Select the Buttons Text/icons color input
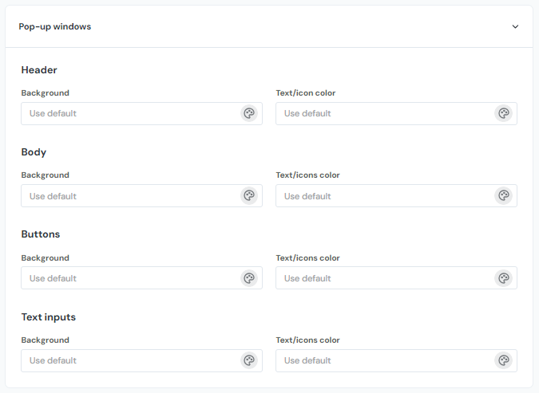 382,278
